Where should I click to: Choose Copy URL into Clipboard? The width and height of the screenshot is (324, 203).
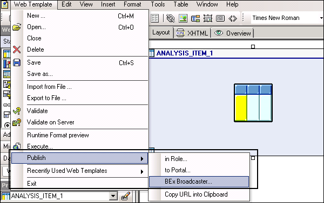point(199,194)
